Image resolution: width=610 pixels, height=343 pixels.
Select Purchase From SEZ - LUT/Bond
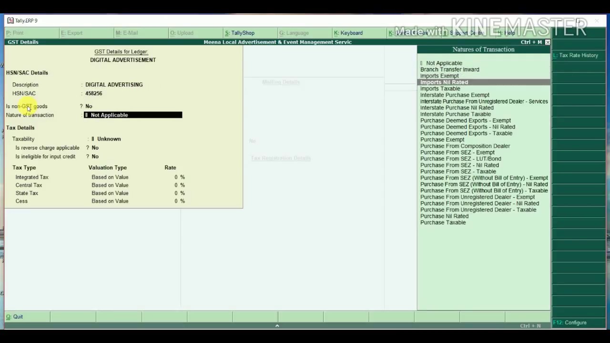[461, 159]
